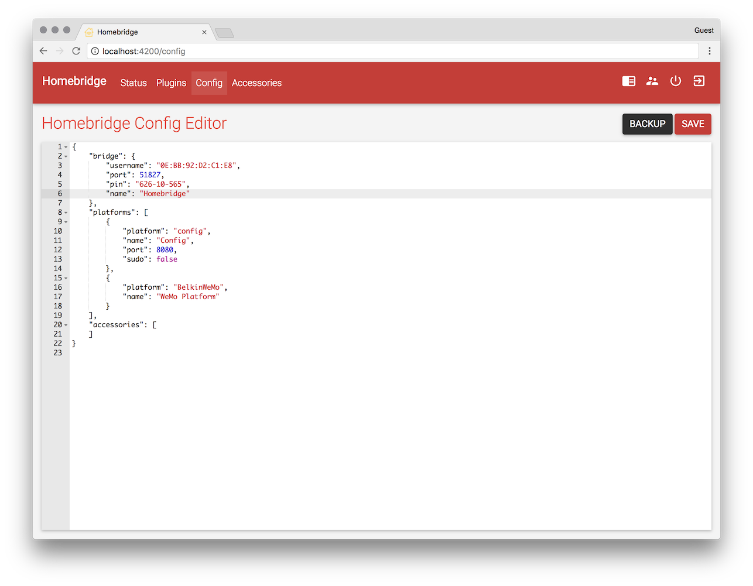Open the Accessories page
This screenshot has width=753, height=586.
click(256, 83)
